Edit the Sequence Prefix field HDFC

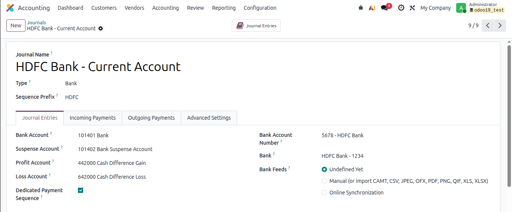click(72, 97)
